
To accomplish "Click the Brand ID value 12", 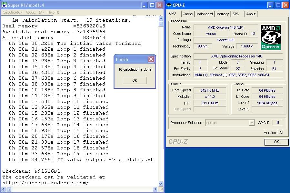I will 253,34.
